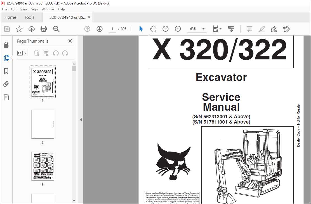Click the thumbnails scrollbar handle
The height and width of the screenshot is (204, 311).
74,69
